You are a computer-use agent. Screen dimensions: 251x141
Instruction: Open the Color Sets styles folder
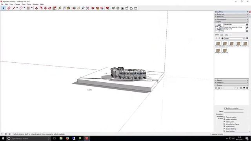coord(225,44)
